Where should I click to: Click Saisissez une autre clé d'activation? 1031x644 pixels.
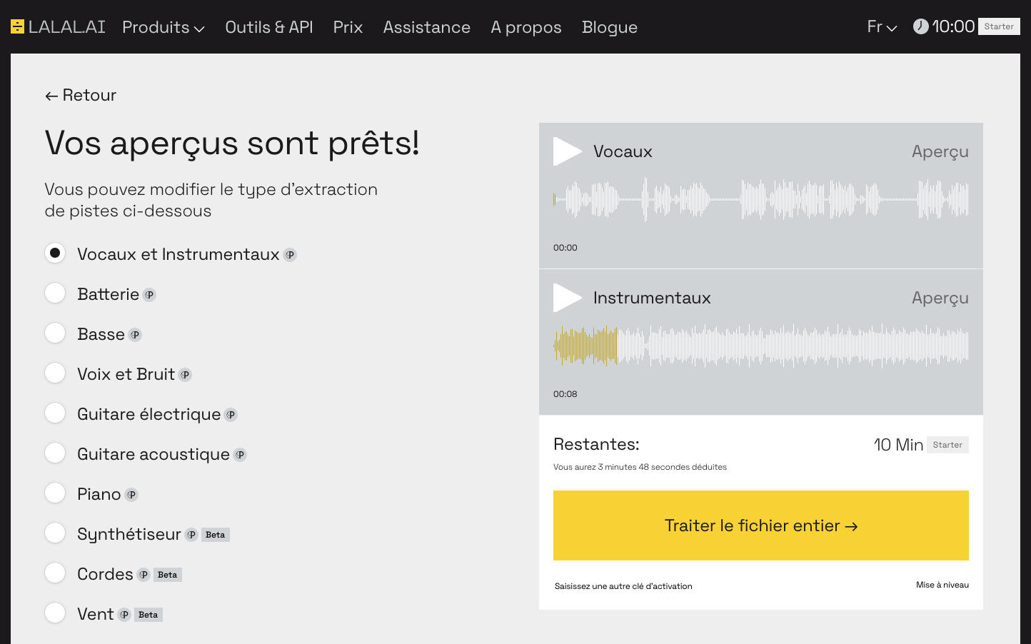click(x=623, y=586)
